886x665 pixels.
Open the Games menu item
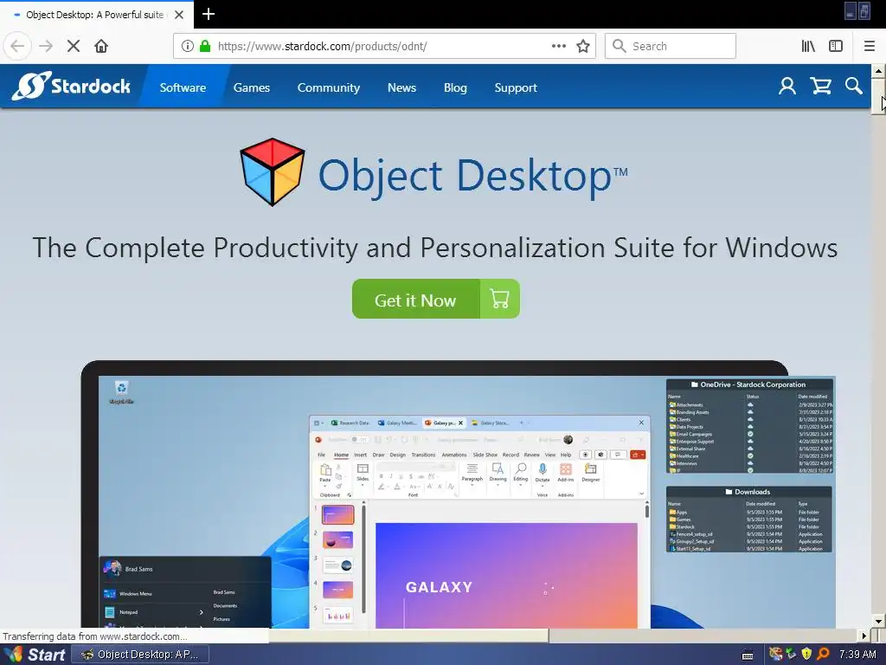[x=252, y=87]
